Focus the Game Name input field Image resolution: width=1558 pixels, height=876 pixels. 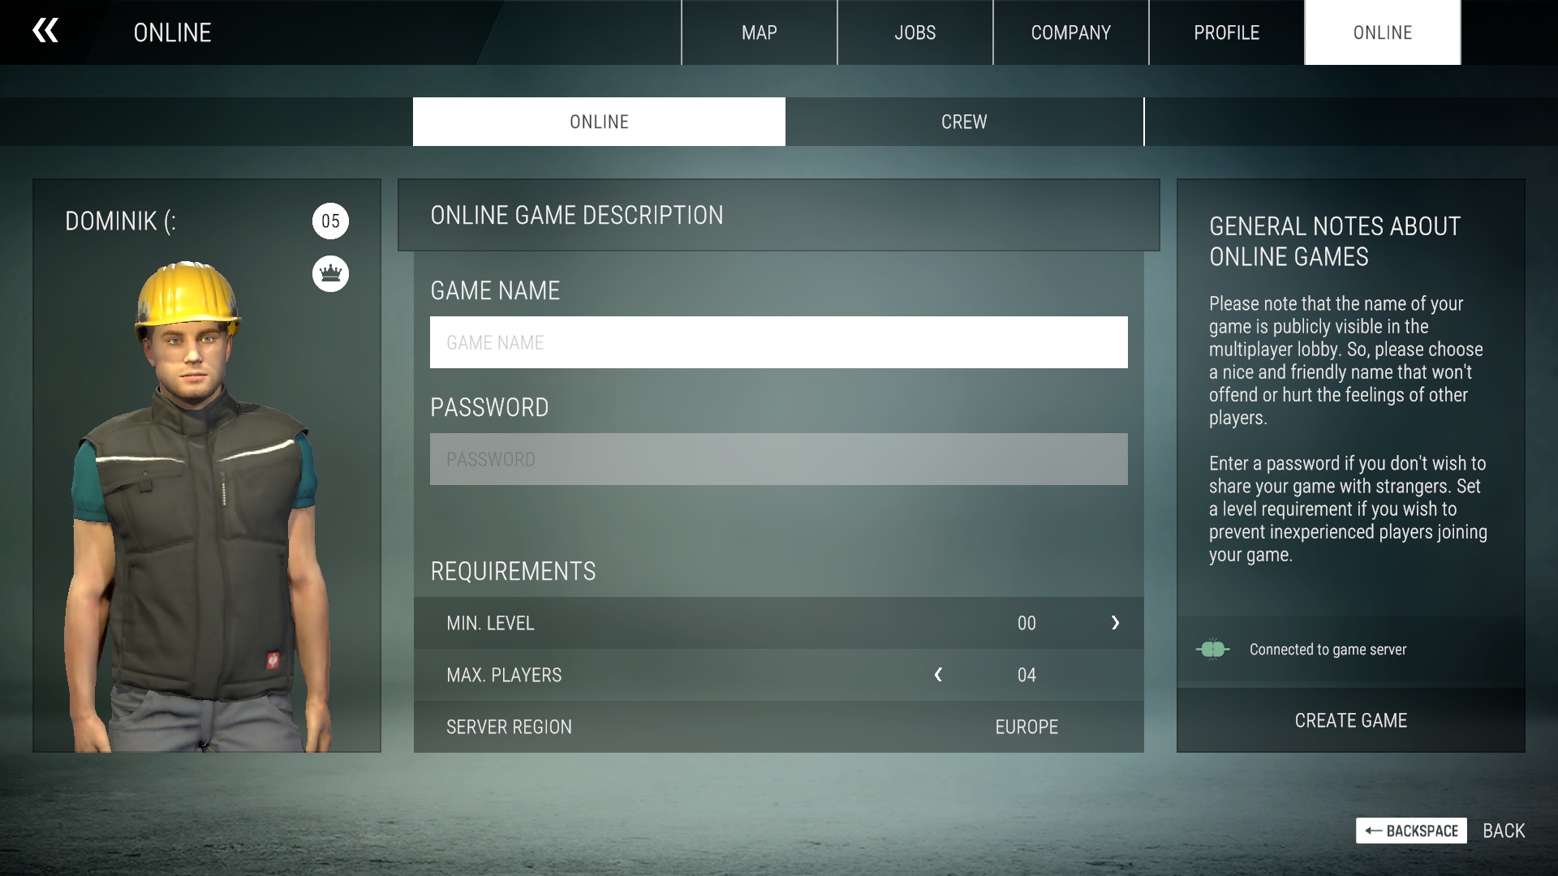(778, 342)
